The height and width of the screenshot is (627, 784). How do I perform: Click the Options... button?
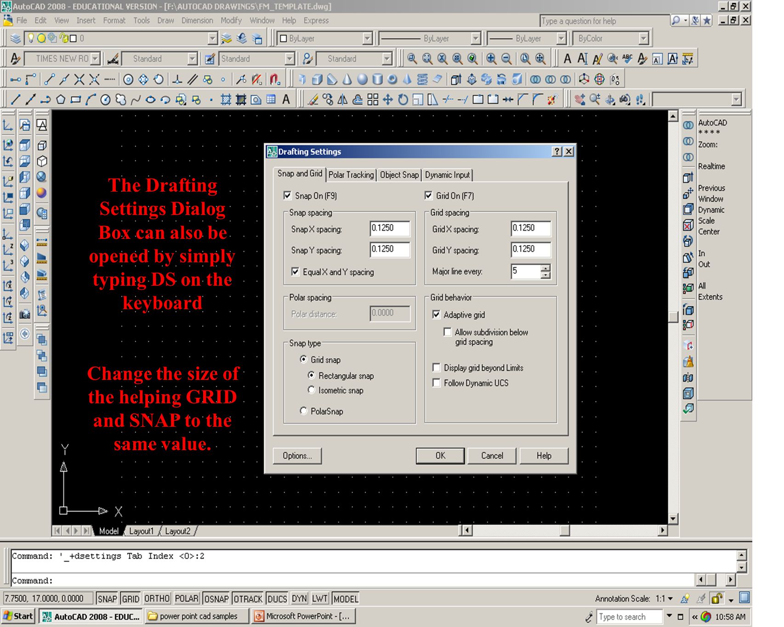click(x=297, y=456)
